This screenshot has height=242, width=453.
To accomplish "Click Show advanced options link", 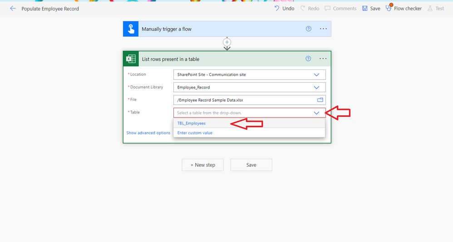I will point(148,133).
